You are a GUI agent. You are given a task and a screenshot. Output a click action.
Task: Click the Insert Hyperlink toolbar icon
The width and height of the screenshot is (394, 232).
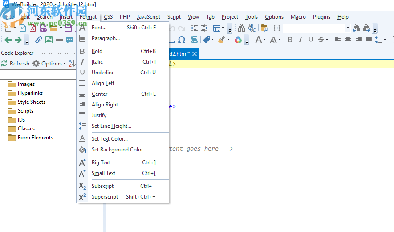[39, 40]
